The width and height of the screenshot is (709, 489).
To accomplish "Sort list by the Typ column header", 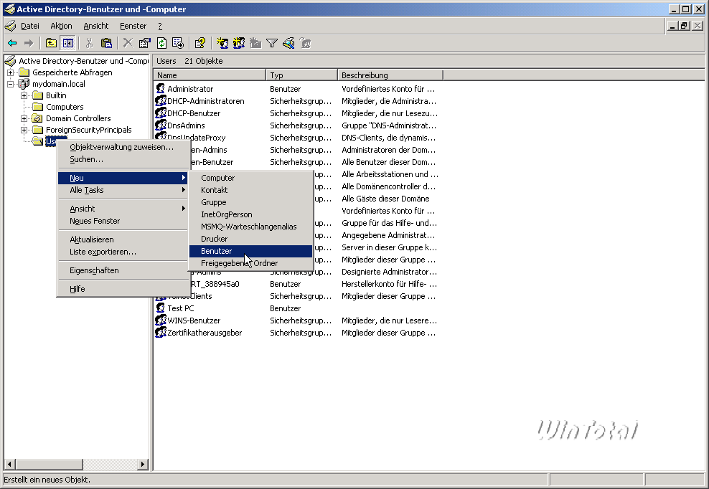I will point(301,75).
